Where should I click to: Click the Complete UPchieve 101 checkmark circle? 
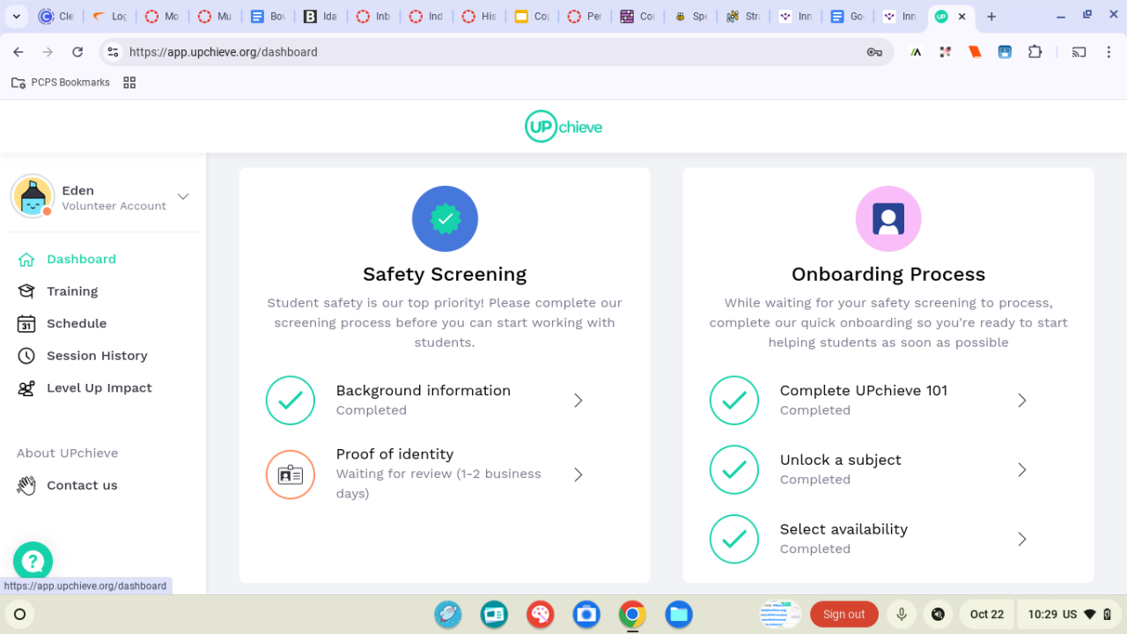coord(734,401)
